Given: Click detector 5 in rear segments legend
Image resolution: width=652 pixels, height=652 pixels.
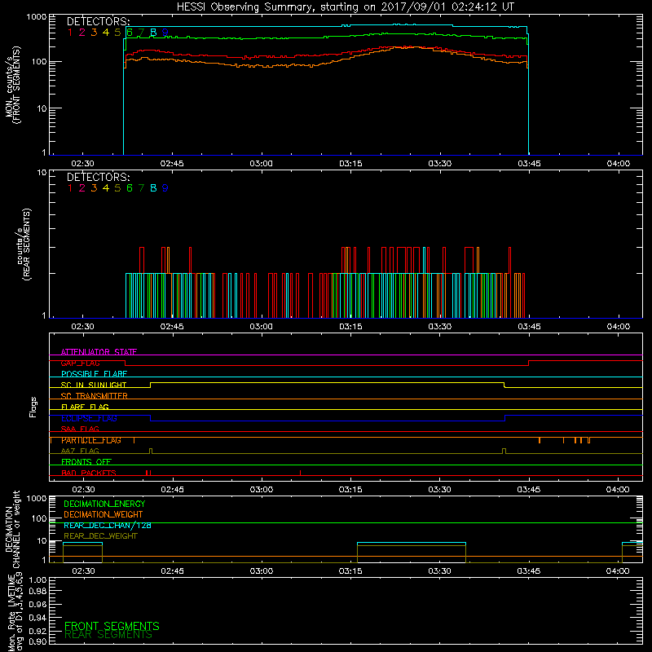Looking at the screenshot, I should [x=117, y=188].
